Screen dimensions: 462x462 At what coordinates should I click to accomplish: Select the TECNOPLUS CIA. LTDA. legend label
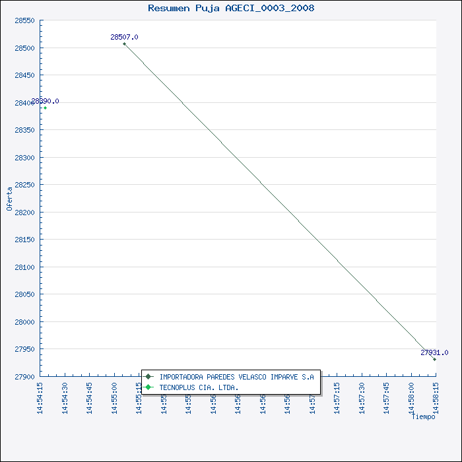point(199,387)
